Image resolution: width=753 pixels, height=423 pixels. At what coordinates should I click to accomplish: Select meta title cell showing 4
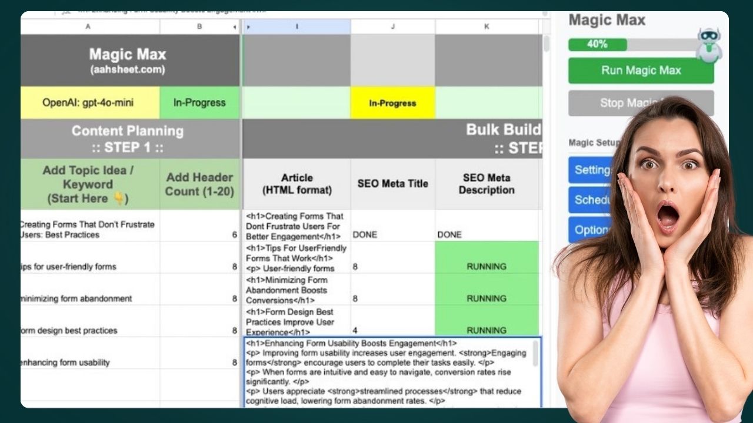tap(392, 321)
